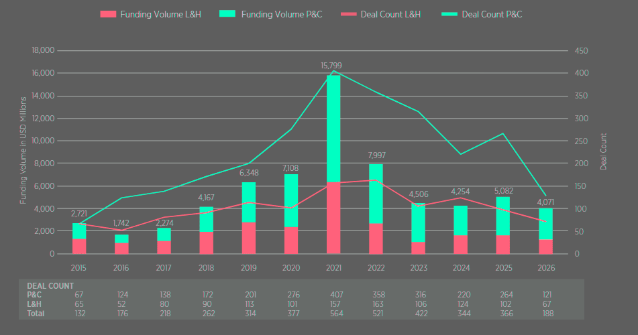Click the 7,997 data label

click(377, 155)
